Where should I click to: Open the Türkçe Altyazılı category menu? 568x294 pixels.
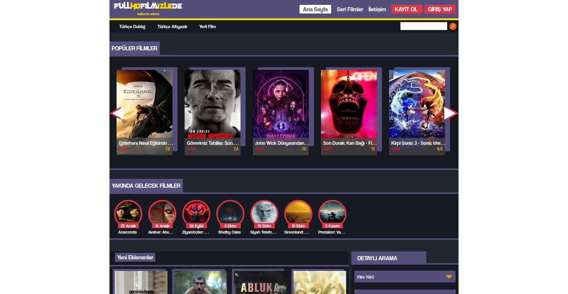[172, 27]
